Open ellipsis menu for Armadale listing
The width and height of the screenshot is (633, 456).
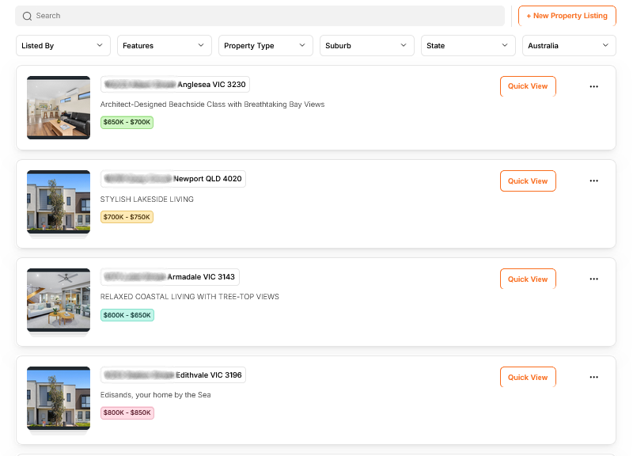tap(593, 279)
